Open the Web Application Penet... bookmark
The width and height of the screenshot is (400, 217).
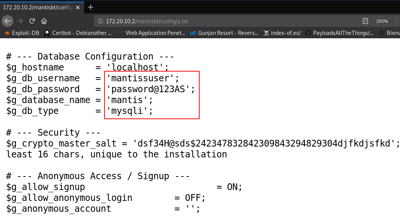point(152,33)
